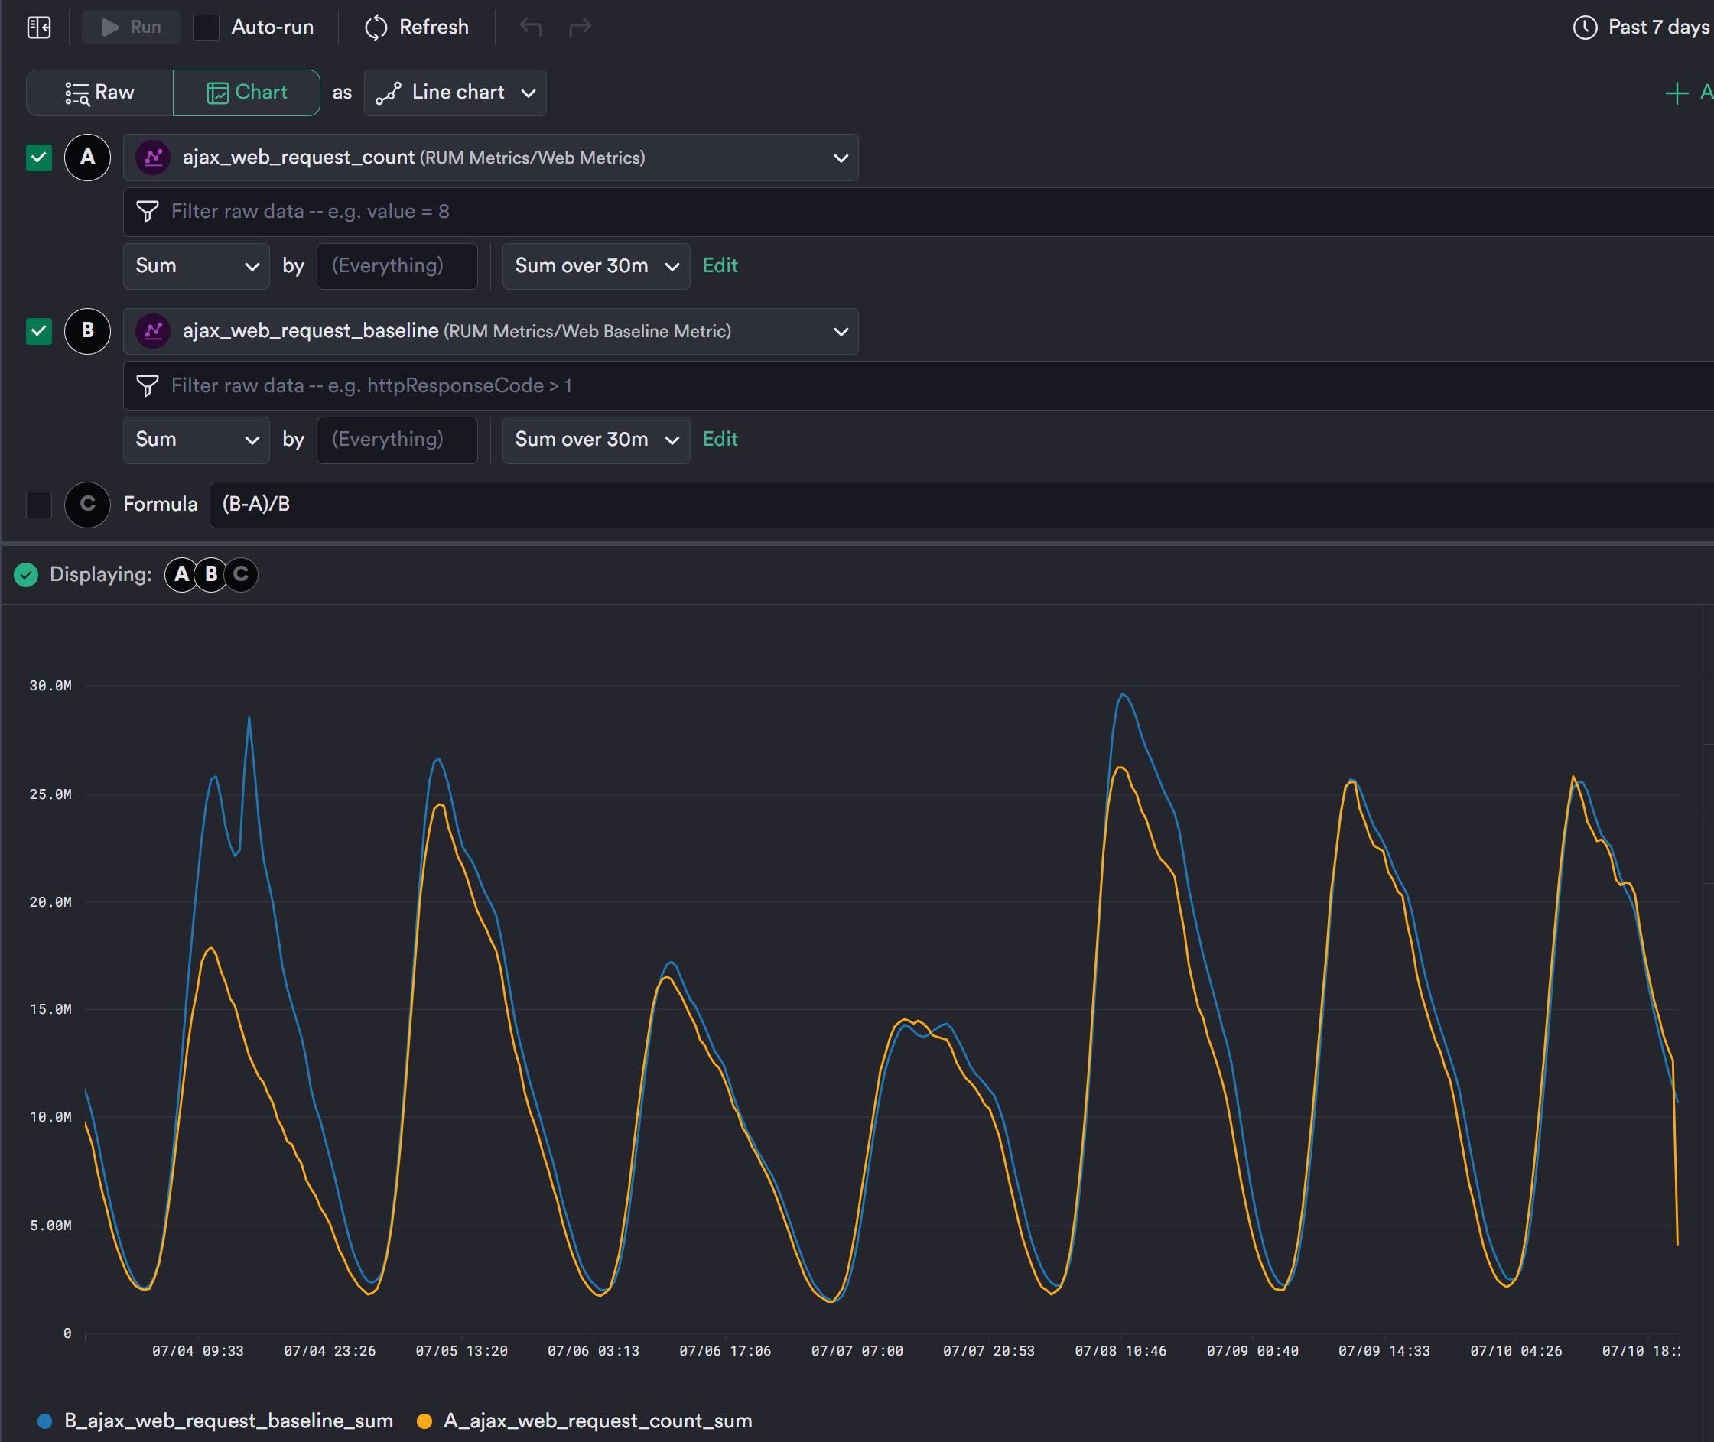Click the green plus add icon
Viewport: 1714px width, 1442px height.
tap(1676, 93)
